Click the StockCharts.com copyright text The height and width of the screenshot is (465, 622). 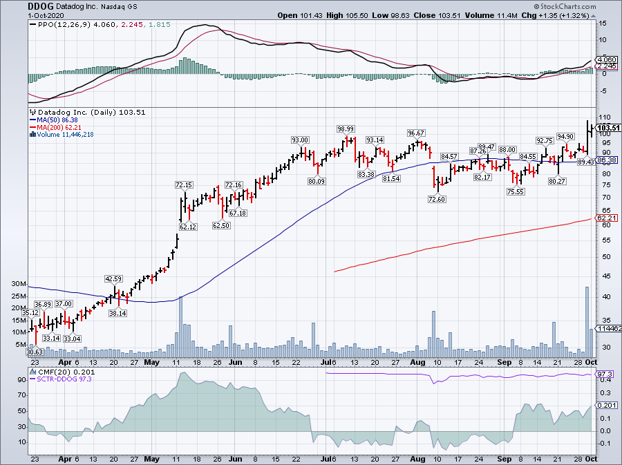point(565,6)
